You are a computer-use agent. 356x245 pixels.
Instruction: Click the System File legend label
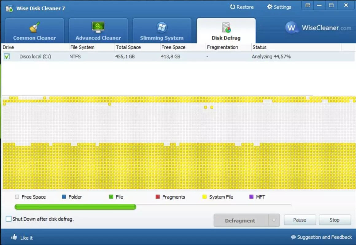[221, 197]
